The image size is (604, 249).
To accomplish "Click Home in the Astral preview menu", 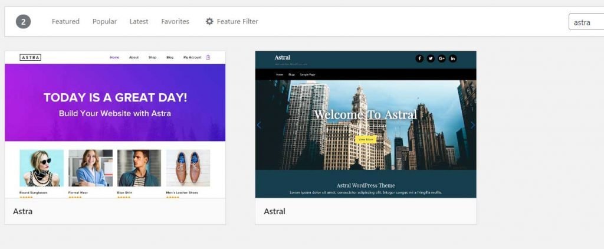I will click(280, 74).
